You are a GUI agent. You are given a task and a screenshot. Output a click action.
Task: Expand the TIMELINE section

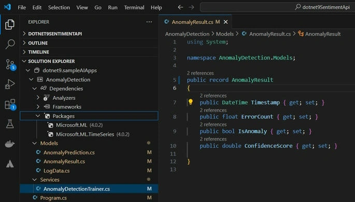click(24, 52)
